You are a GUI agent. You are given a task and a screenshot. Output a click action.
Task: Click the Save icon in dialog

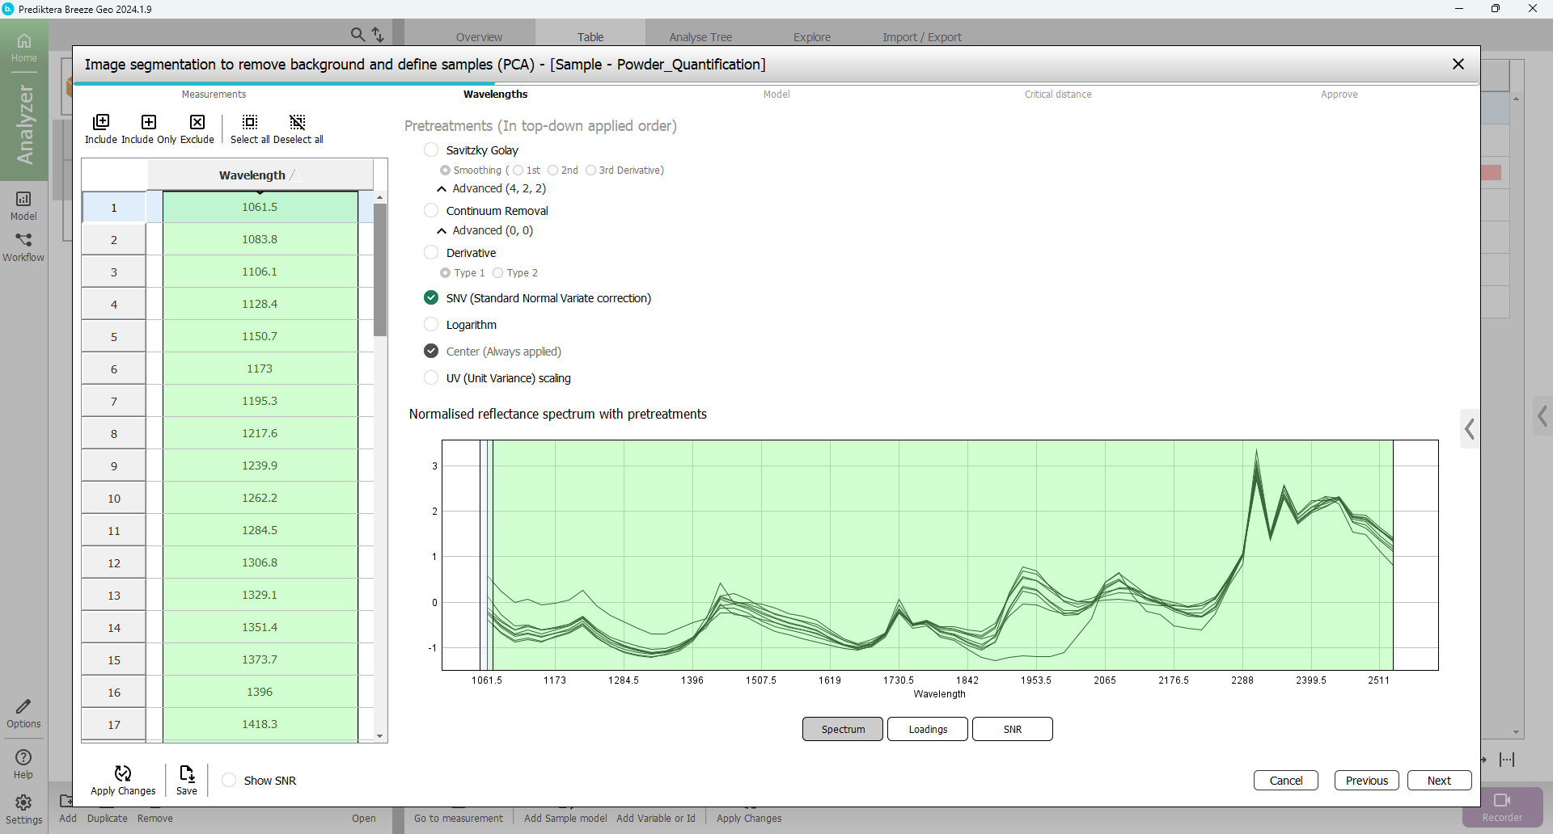click(187, 774)
